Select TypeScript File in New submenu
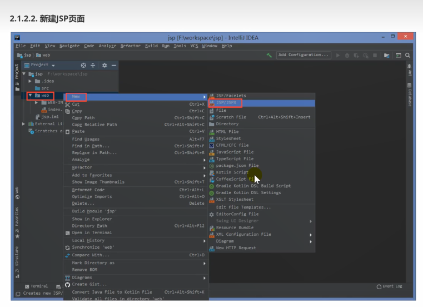Image resolution: width=423 pixels, height=307 pixels. pos(262,159)
